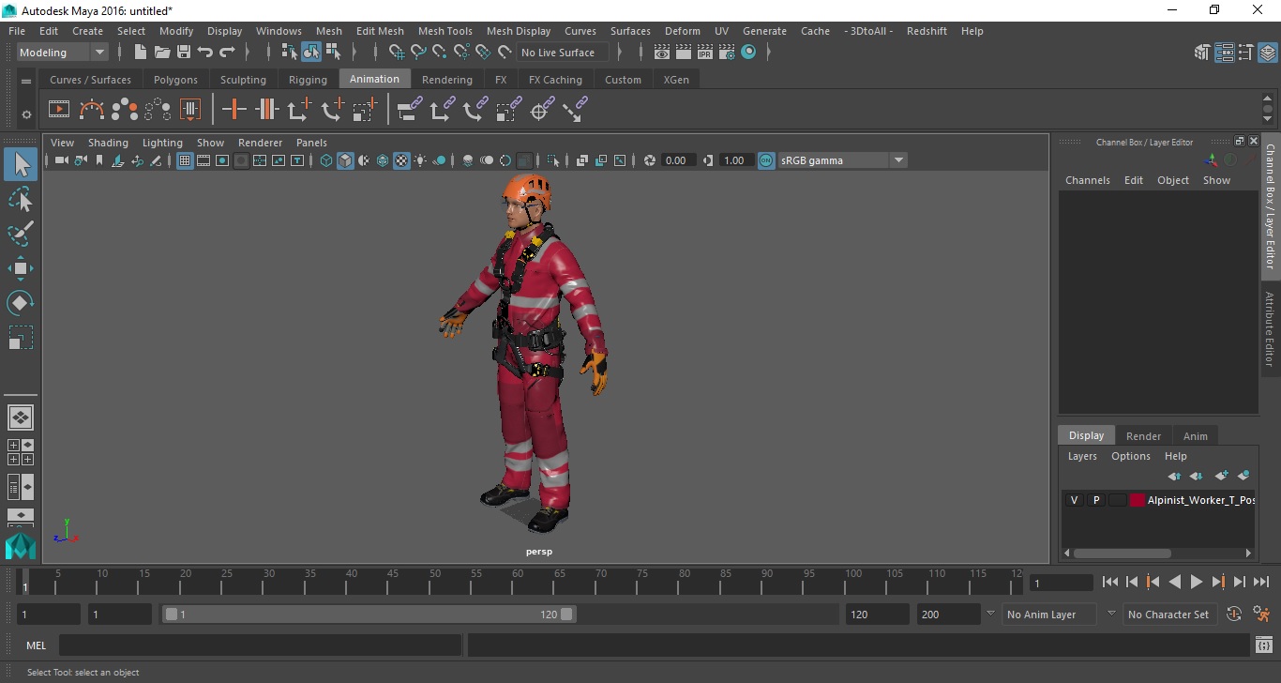
Task: Open the Redshift menu
Action: [927, 31]
